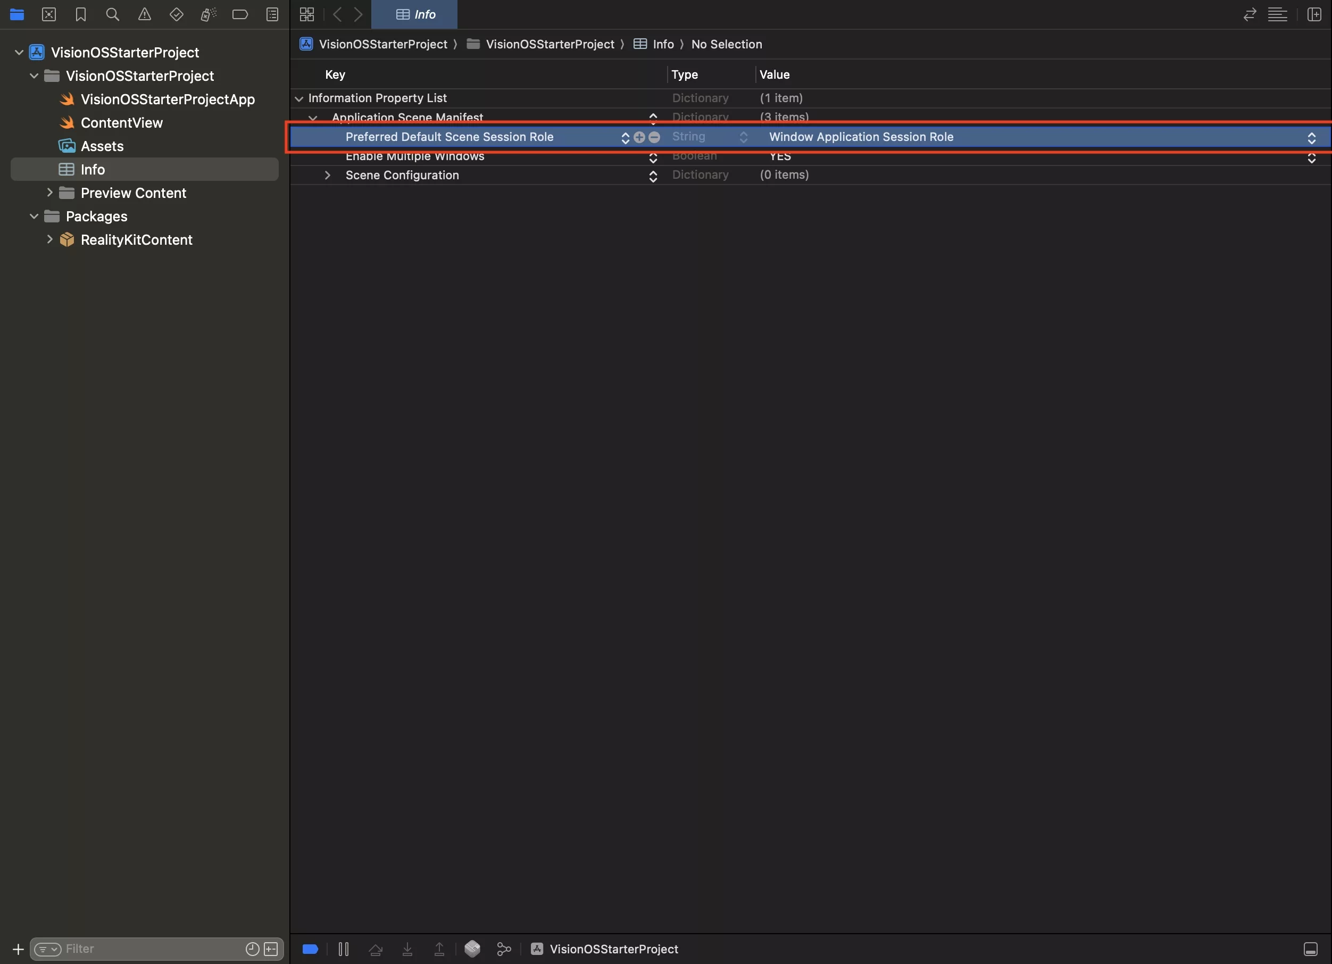Open the Debug View Hierarchy icon
This screenshot has width=1332, height=964.
tap(472, 949)
